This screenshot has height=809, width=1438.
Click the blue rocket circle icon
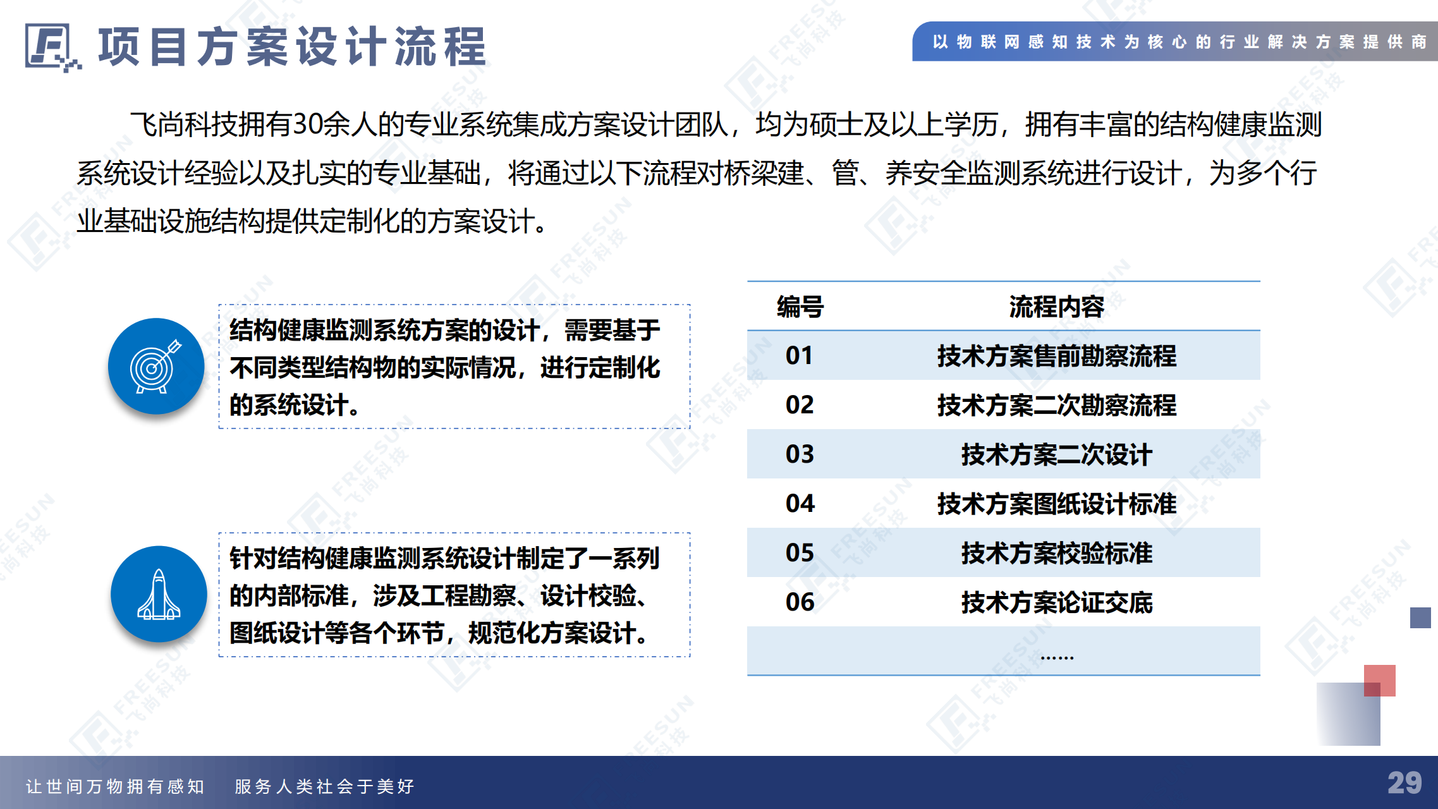pos(159,594)
